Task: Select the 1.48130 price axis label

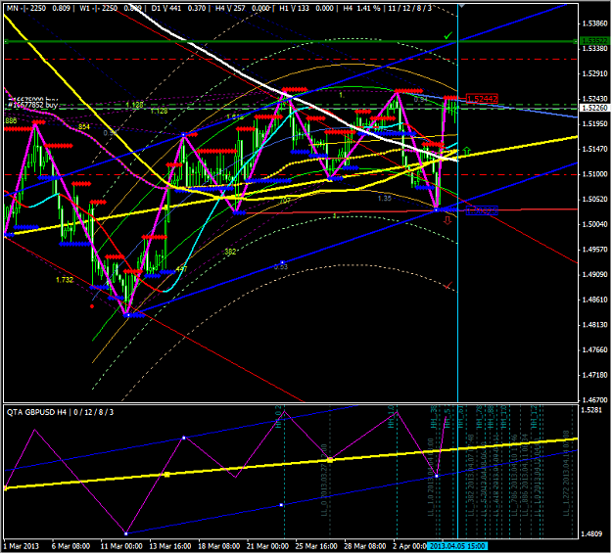Action: [594, 325]
